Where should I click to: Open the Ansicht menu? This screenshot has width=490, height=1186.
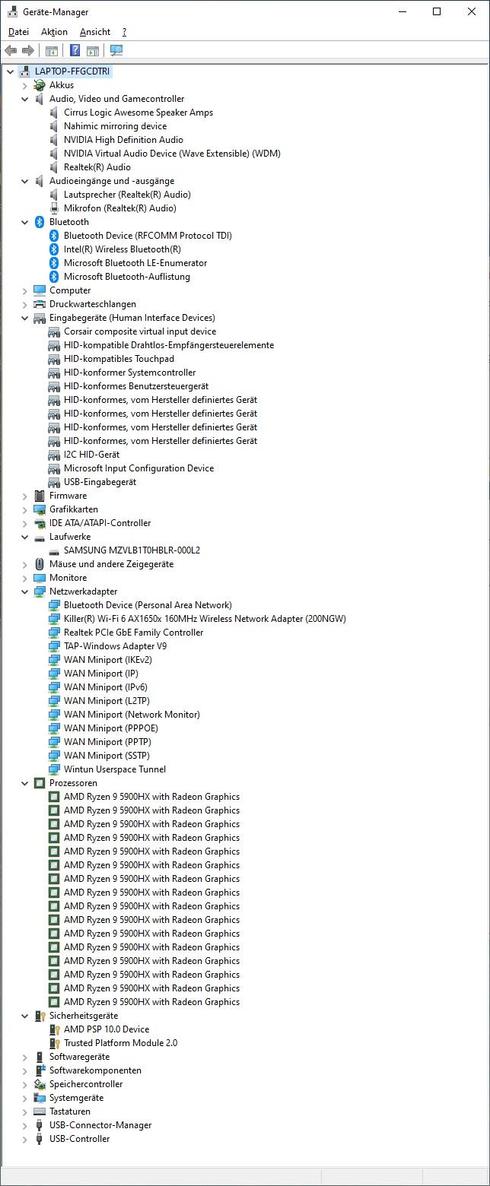pyautogui.click(x=95, y=32)
